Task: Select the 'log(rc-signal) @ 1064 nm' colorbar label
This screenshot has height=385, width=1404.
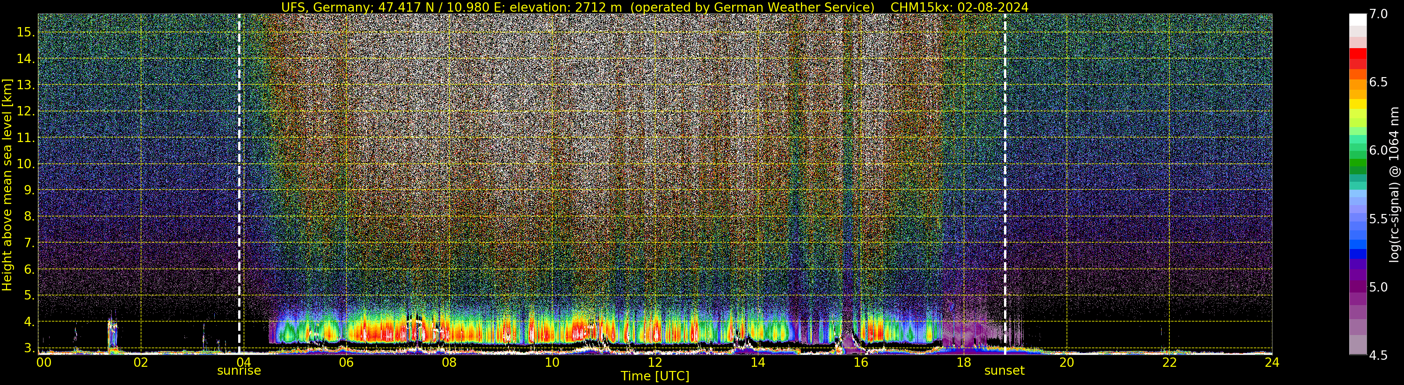Action: click(x=1395, y=185)
